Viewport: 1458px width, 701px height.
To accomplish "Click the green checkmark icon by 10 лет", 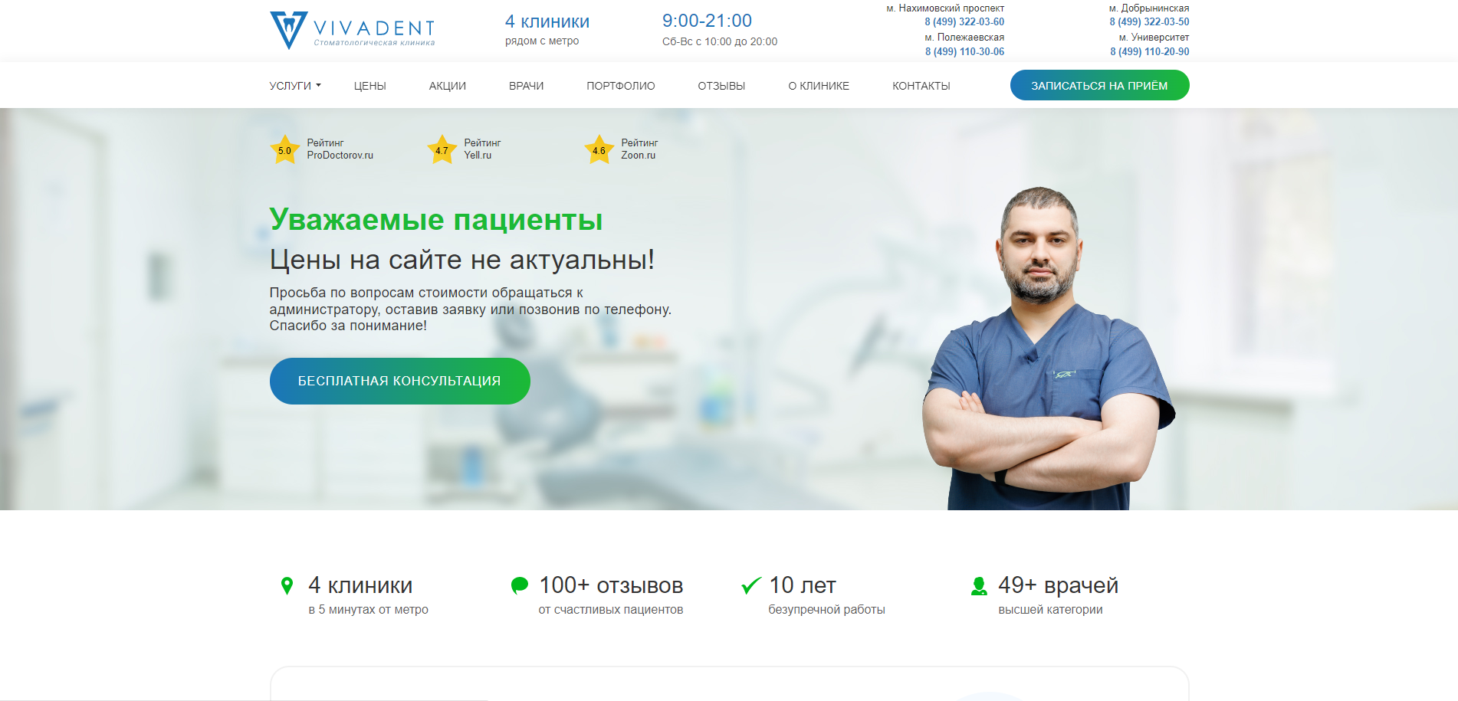I will tap(751, 586).
